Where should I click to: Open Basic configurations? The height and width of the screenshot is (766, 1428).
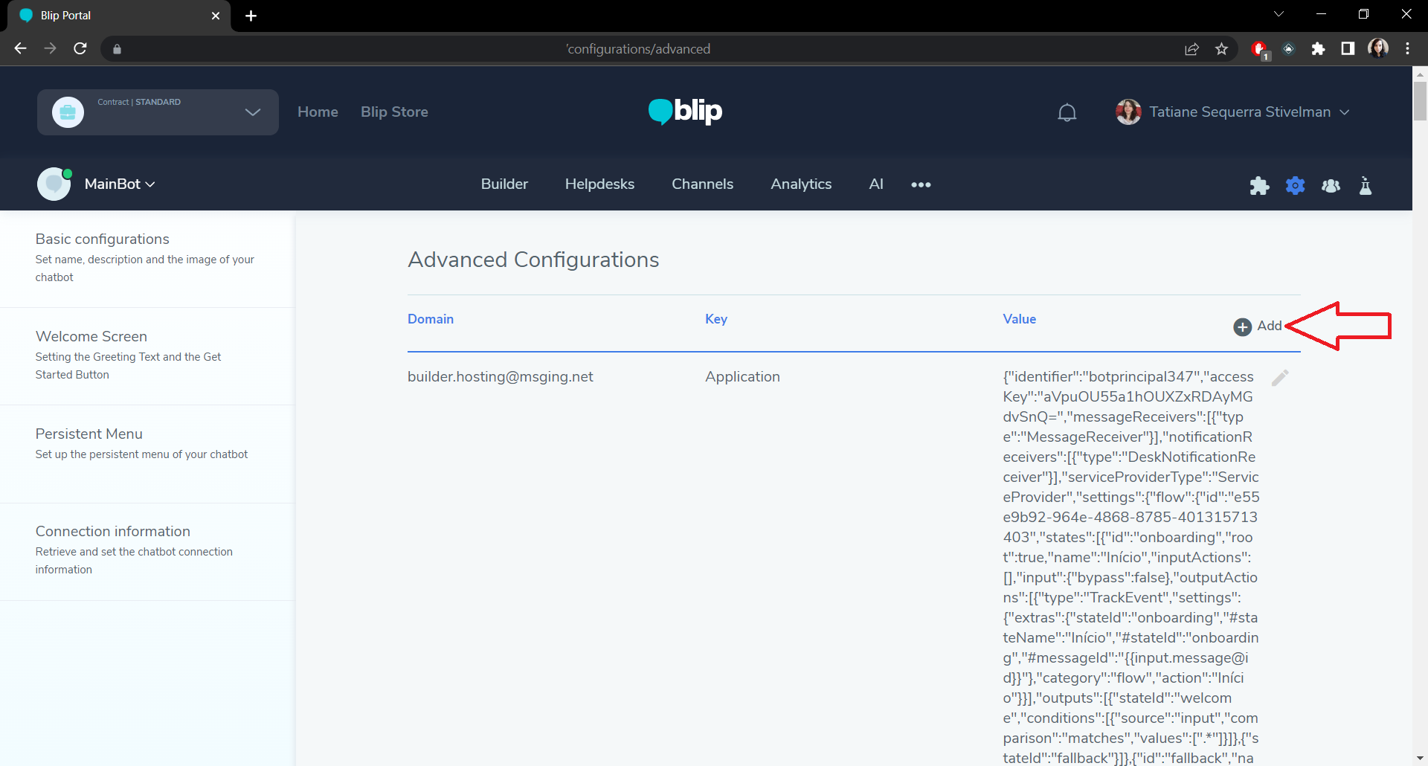click(147, 258)
